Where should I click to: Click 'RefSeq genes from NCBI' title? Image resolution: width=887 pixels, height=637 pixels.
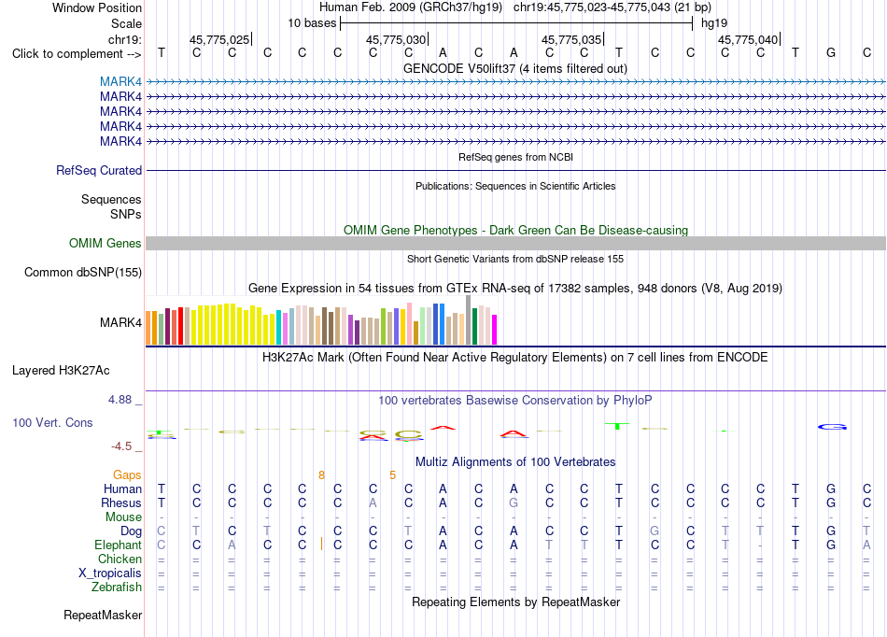(x=515, y=157)
